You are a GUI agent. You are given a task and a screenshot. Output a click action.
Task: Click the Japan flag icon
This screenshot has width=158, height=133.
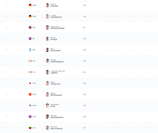point(30,83)
